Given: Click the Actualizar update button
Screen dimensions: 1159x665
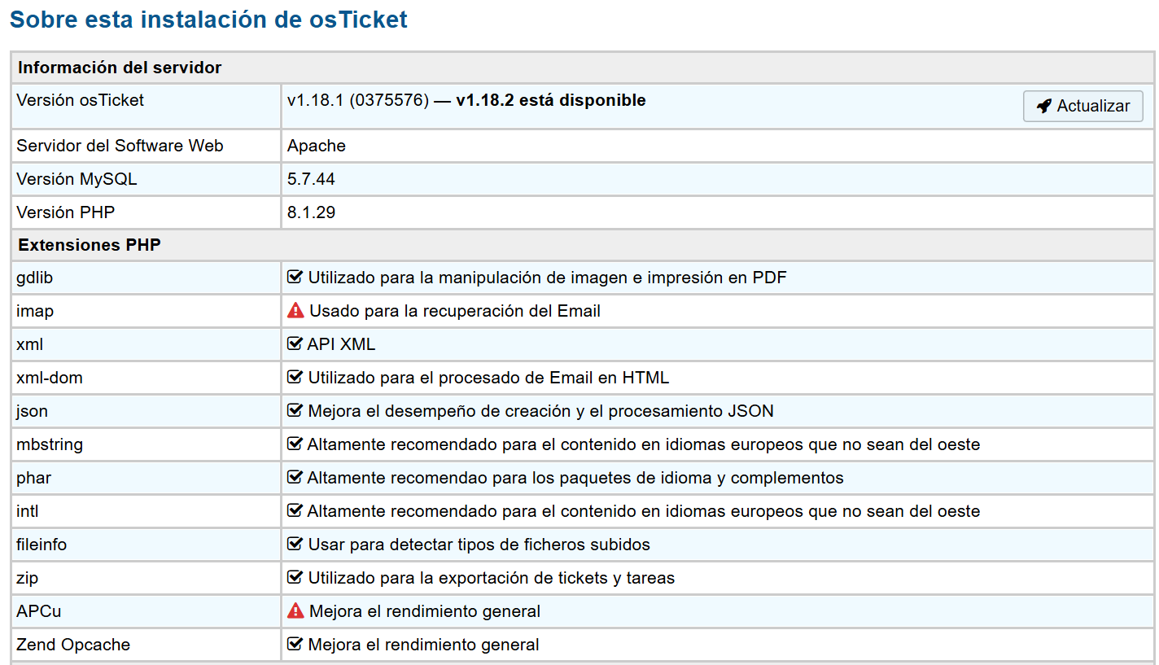Looking at the screenshot, I should (x=1082, y=107).
